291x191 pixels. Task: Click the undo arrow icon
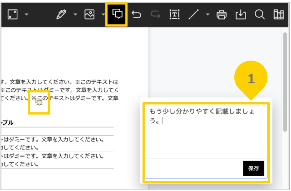point(136,14)
